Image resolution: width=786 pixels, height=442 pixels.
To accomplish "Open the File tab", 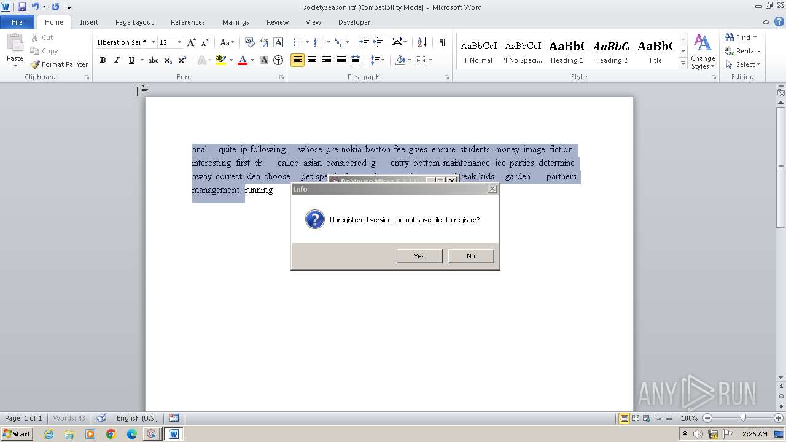I will pos(17,22).
